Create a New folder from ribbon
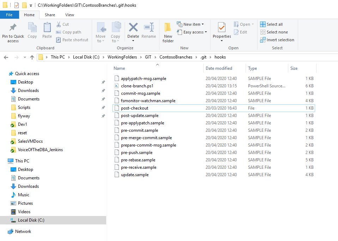Screen dimensions: 338x241 click(x=168, y=32)
